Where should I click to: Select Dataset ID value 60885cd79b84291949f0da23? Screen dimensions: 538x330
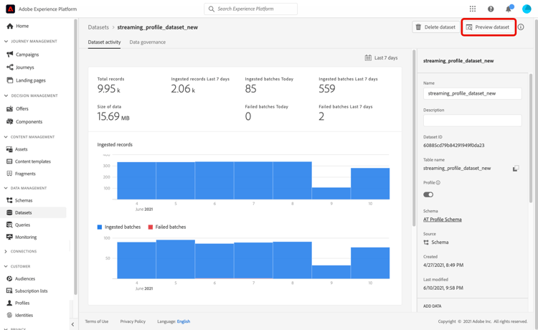point(453,146)
